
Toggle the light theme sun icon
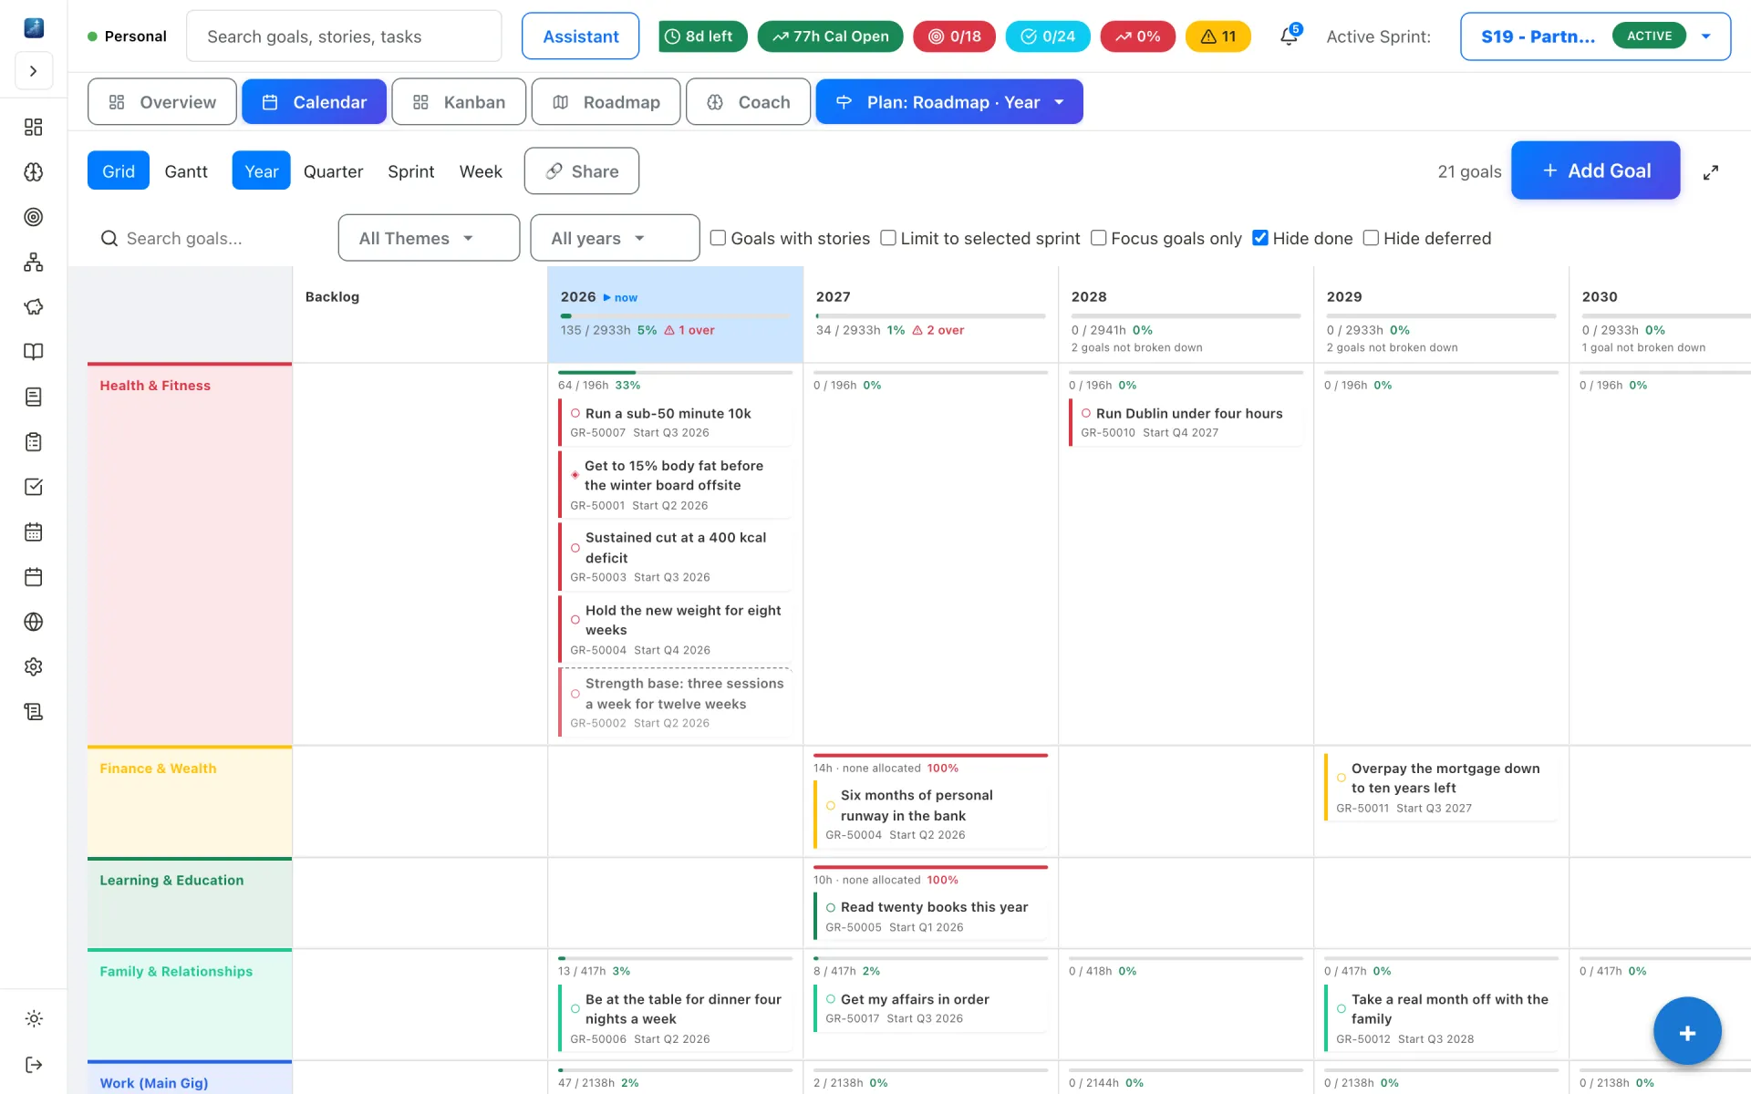[34, 1018]
